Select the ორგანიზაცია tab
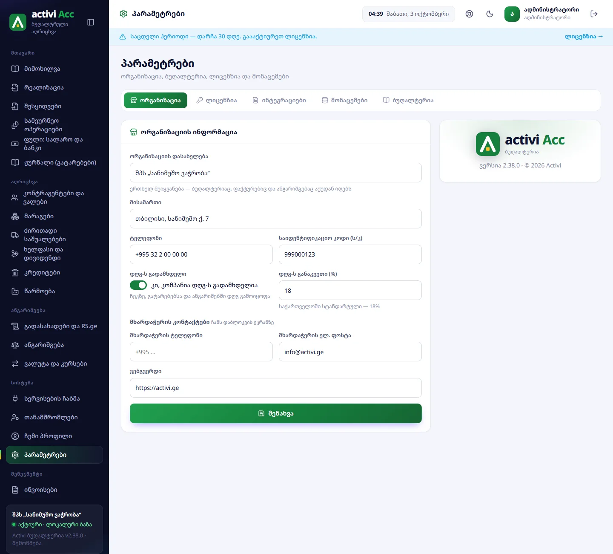The width and height of the screenshot is (613, 554). pos(155,100)
